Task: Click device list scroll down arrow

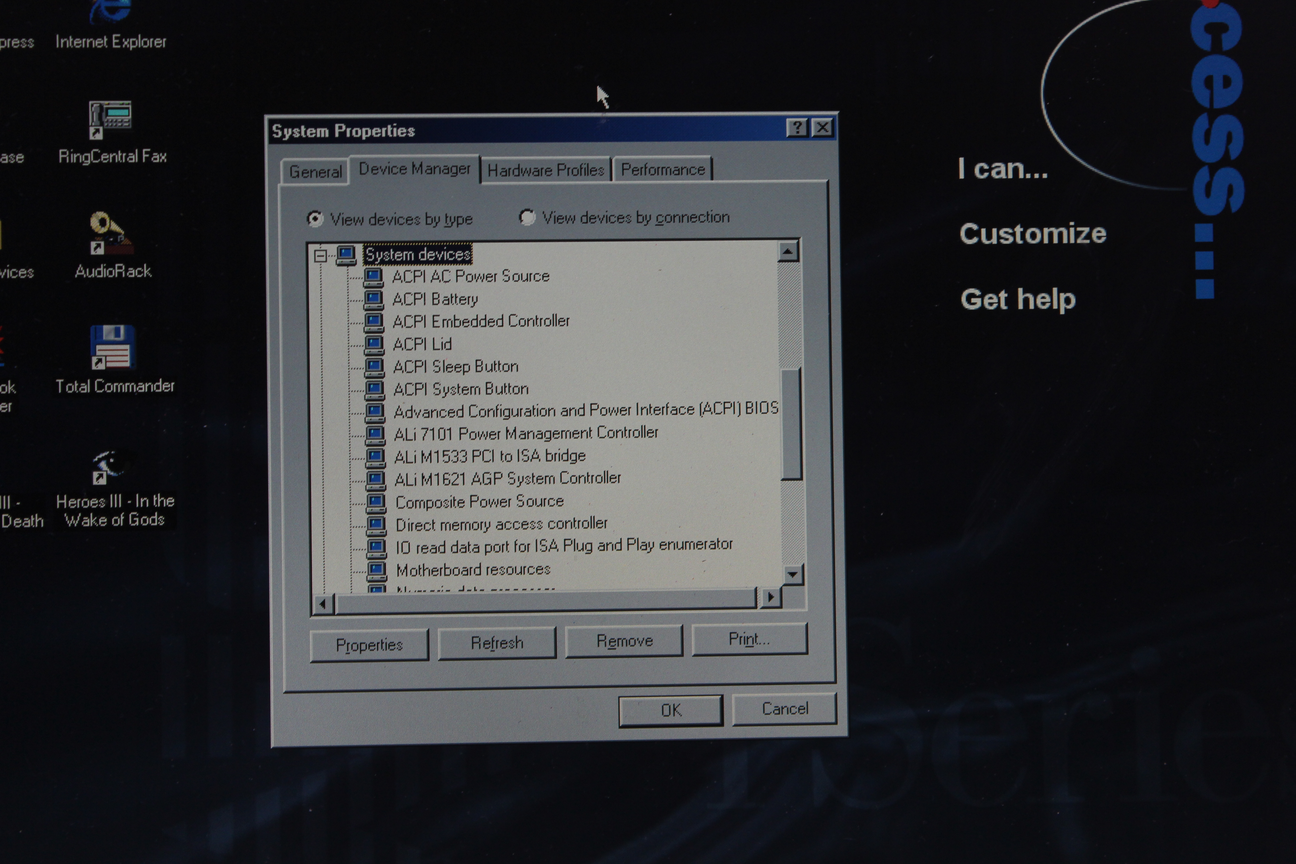Action: pos(792,575)
